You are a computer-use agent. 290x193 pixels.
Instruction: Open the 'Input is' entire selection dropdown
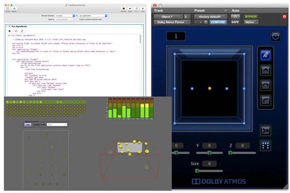tap(65, 19)
